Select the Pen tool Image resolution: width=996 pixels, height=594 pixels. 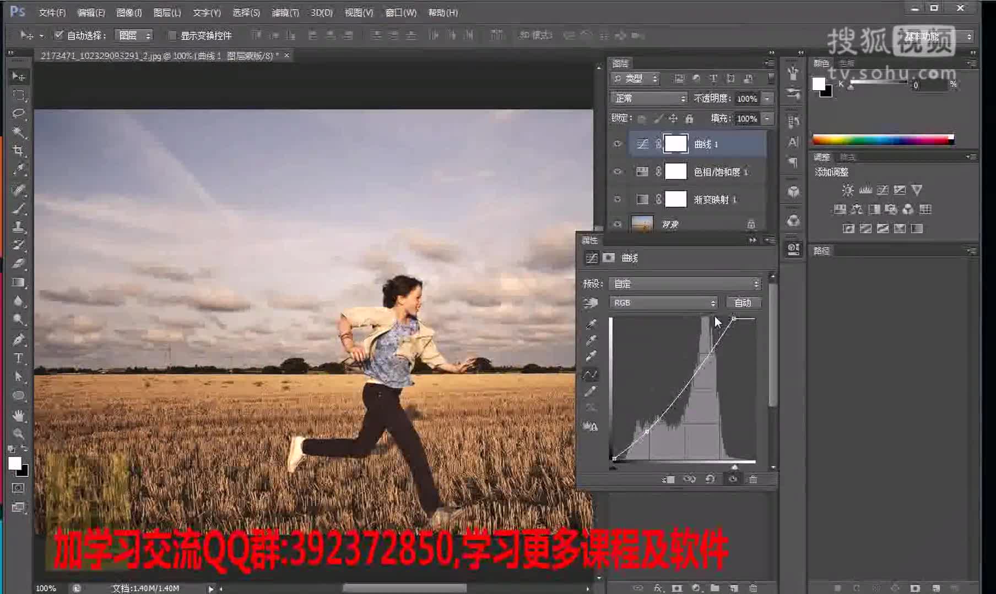[18, 339]
